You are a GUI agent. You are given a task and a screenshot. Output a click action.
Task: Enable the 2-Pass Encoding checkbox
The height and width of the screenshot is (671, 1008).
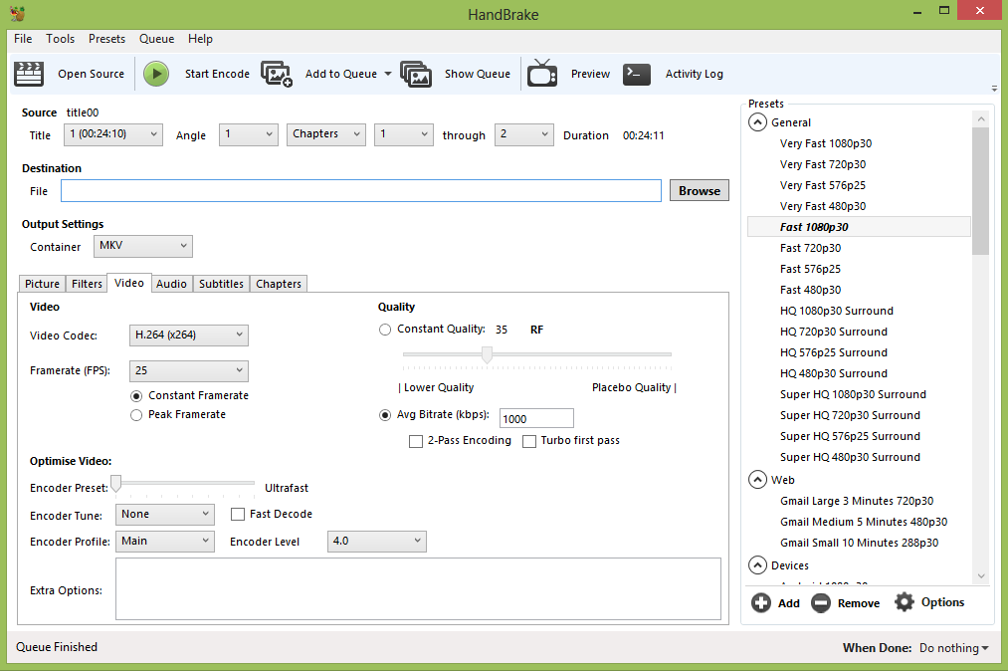coord(416,441)
